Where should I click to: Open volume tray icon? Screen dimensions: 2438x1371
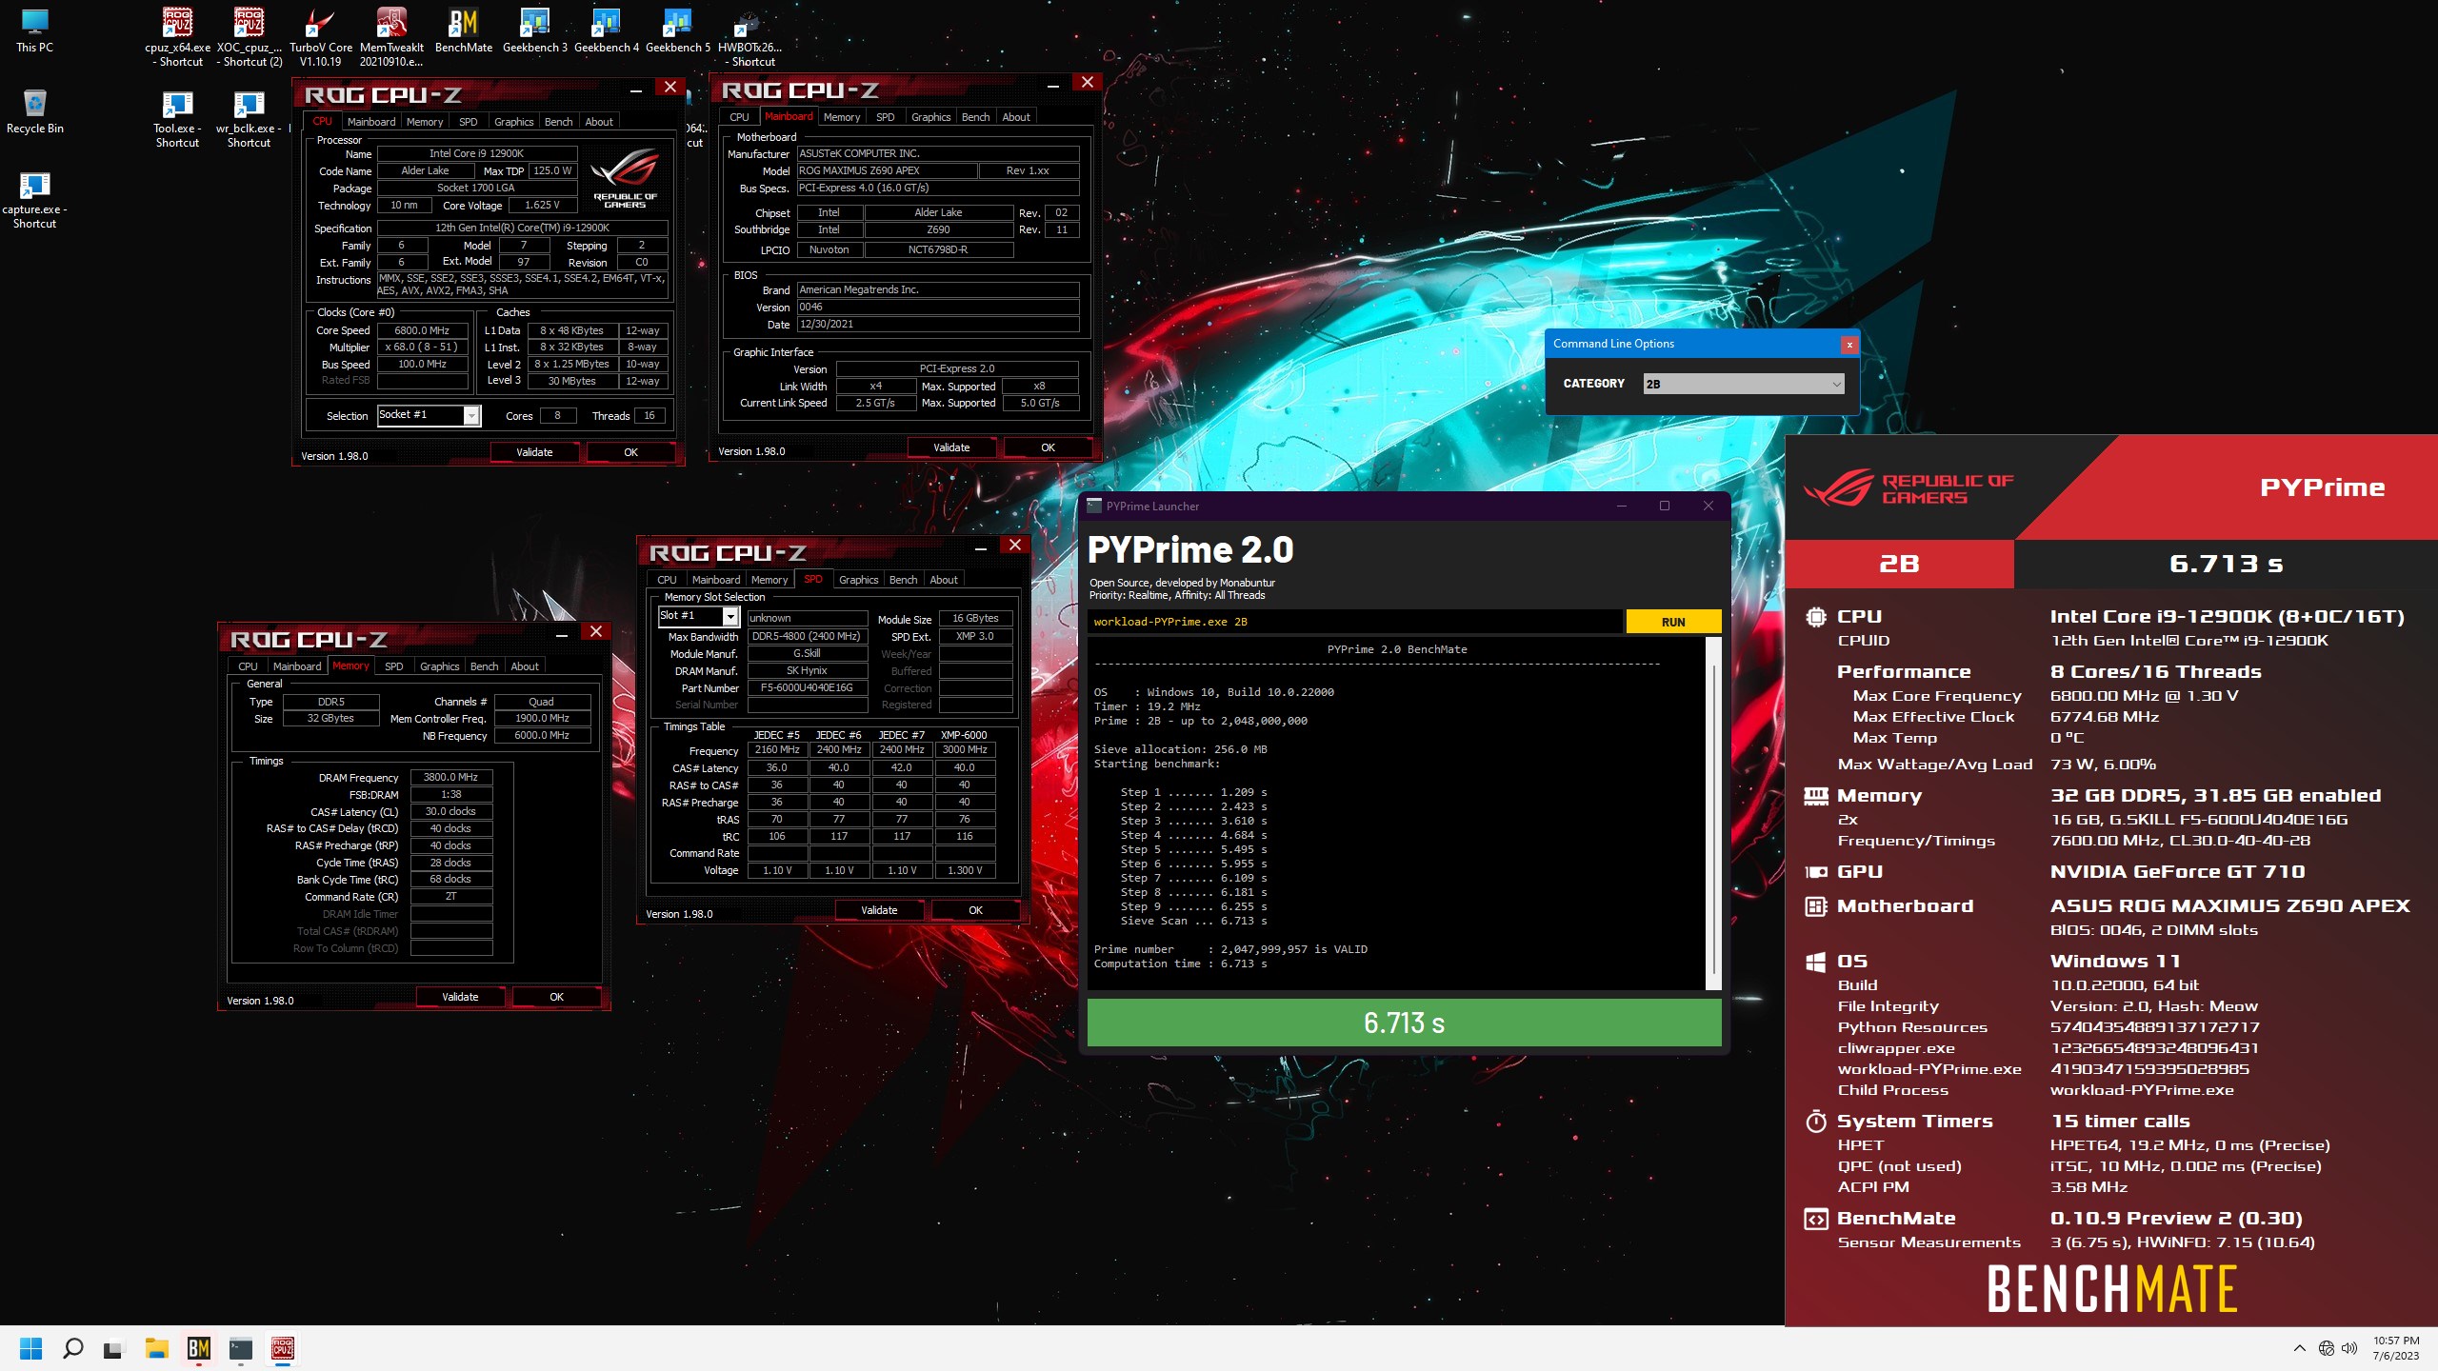click(2349, 1348)
